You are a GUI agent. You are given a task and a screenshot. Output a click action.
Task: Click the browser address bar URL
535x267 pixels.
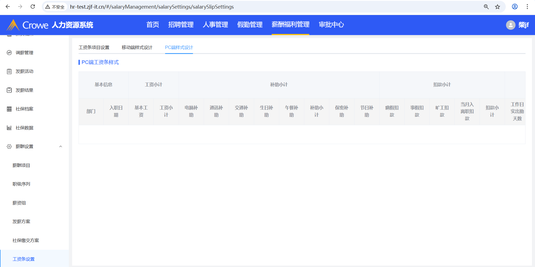pyautogui.click(x=152, y=7)
